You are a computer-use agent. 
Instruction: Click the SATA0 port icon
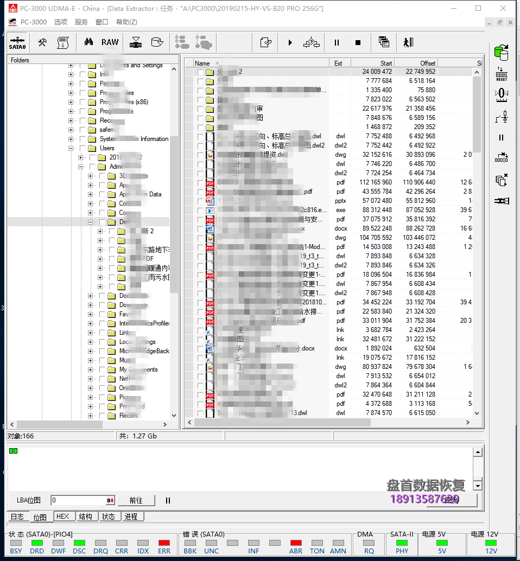[17, 42]
